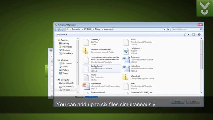The width and height of the screenshot is (213, 120).
Task: Select the sfce2 file icon
Action: tap(126, 86)
